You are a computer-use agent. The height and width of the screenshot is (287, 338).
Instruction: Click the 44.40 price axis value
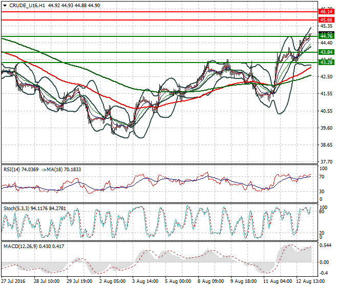(x=326, y=43)
